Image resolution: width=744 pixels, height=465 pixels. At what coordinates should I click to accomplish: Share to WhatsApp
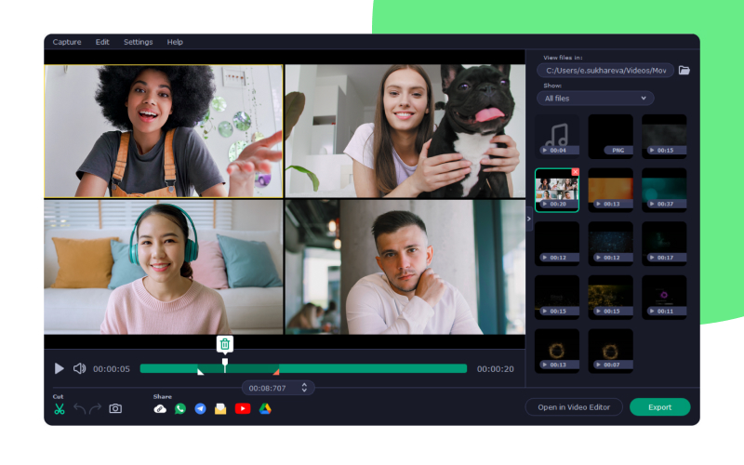point(179,408)
